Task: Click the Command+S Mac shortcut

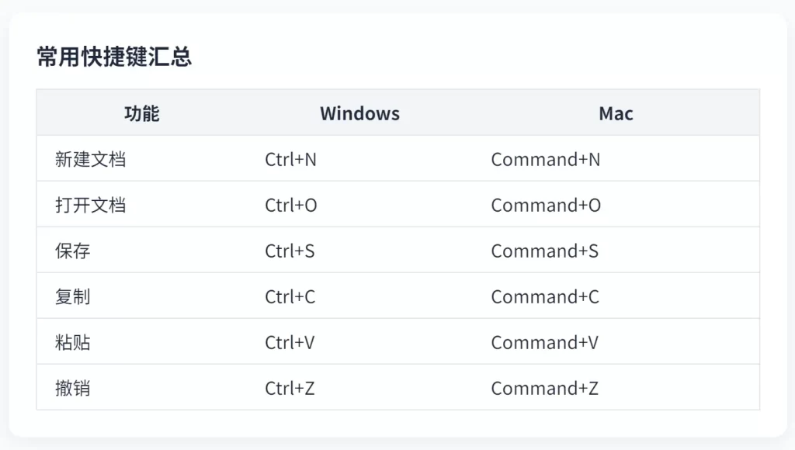Action: pos(545,251)
